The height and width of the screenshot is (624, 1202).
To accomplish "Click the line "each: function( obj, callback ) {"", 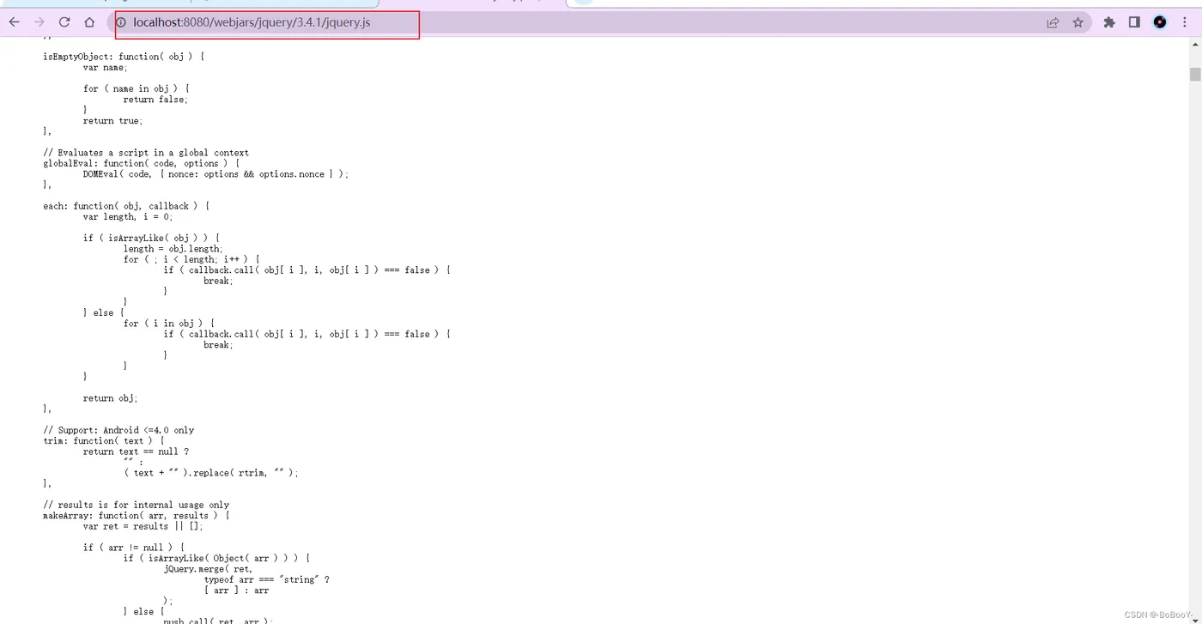I will 126,206.
